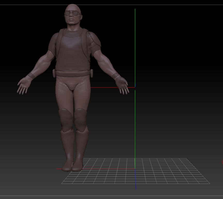Viewport: 223px width, 199px height.
Task: Click the belt pouch below the shoulder-pad arm
Action: (x=91, y=73)
